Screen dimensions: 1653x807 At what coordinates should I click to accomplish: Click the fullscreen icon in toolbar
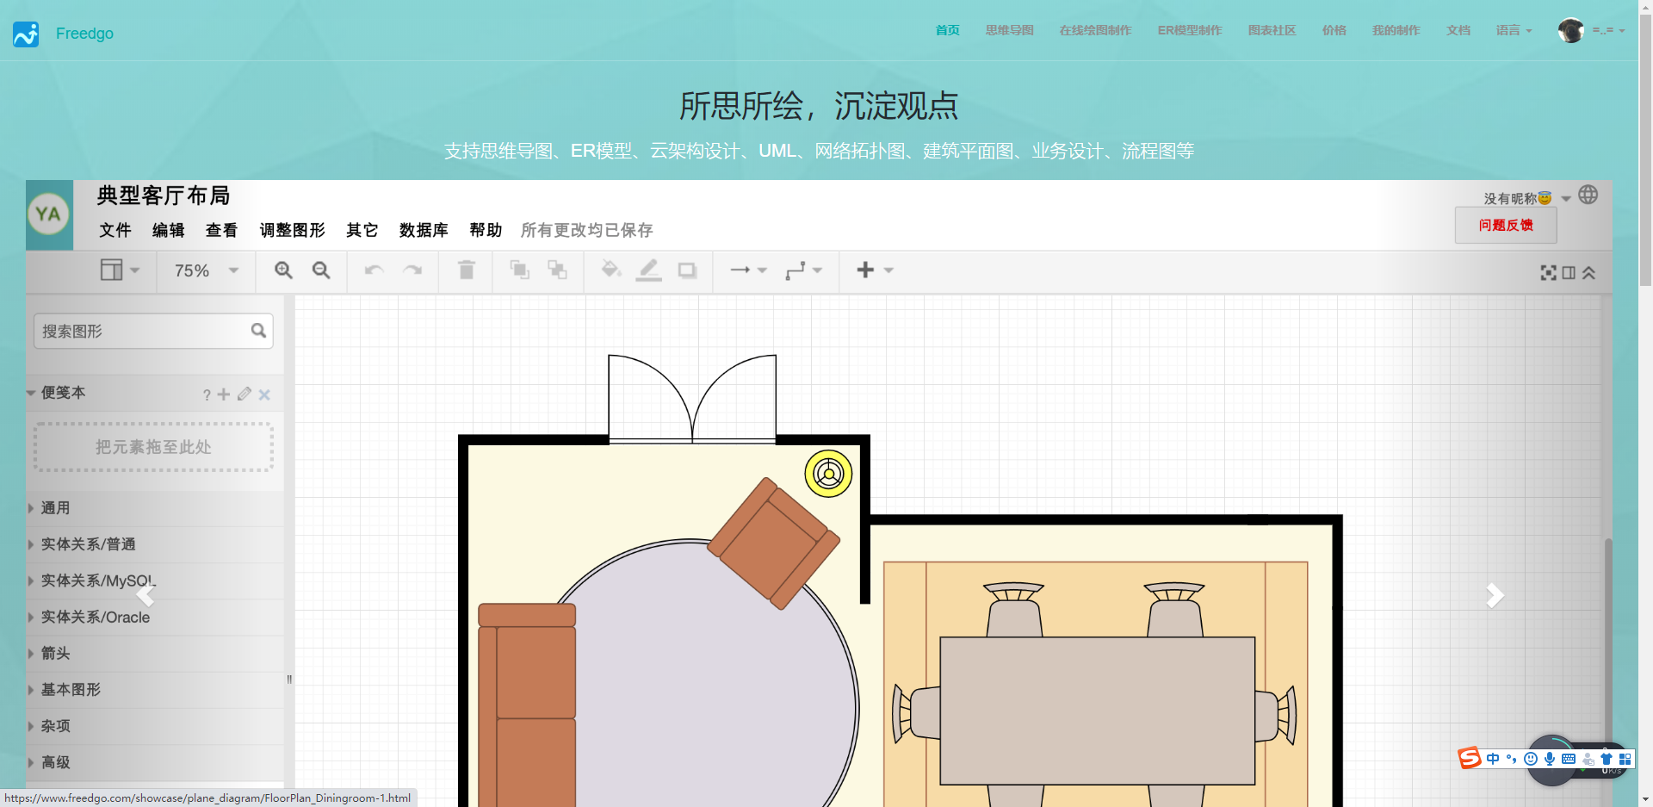point(1548,273)
